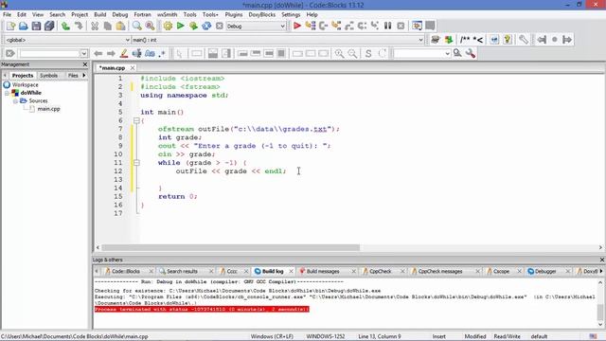Start debugging with red play arrow
Image resolution: width=606 pixels, height=341 pixels.
click(x=296, y=26)
